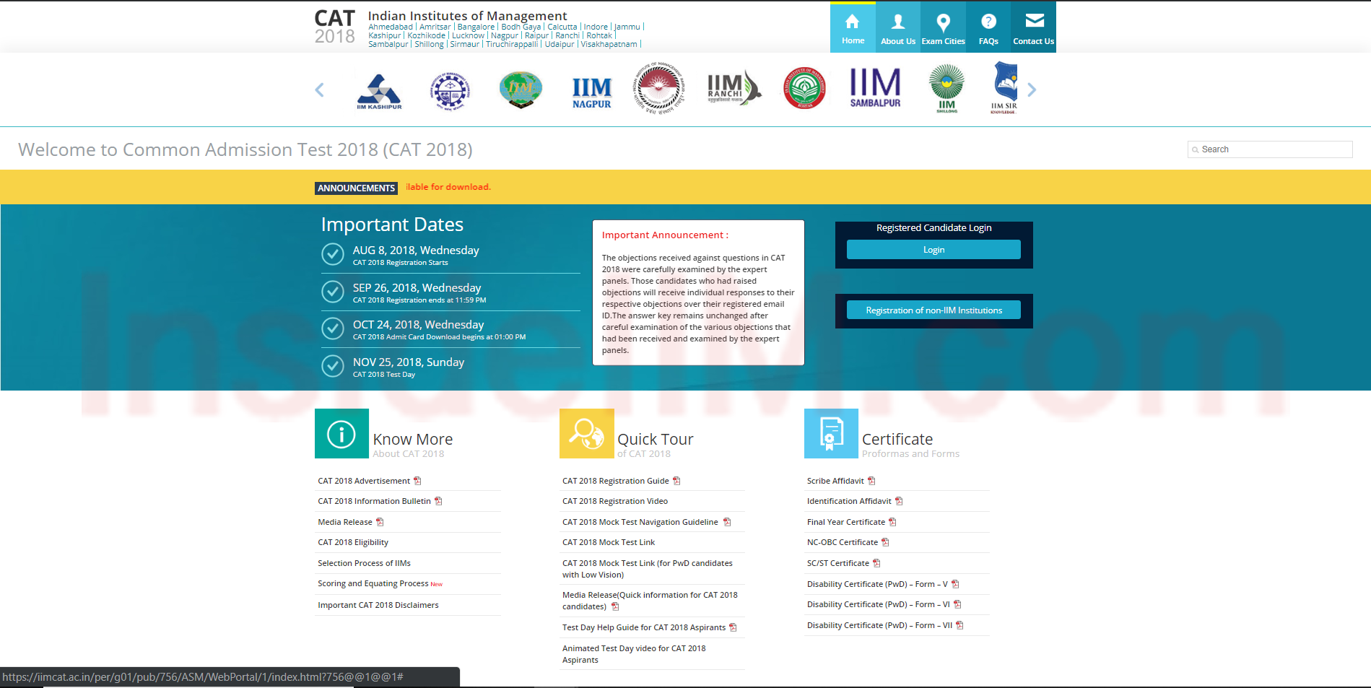Viewport: 1371px width, 688px height.
Task: Click the globe-shaped IIM logo in carousel
Action: click(521, 90)
